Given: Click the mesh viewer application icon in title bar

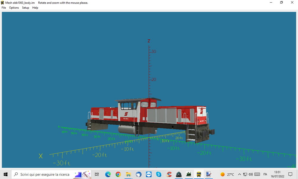Looking at the screenshot, I should [2, 3].
